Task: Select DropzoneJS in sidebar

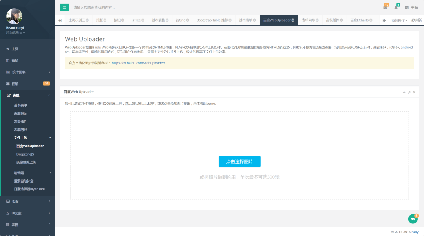Action: click(x=25, y=154)
